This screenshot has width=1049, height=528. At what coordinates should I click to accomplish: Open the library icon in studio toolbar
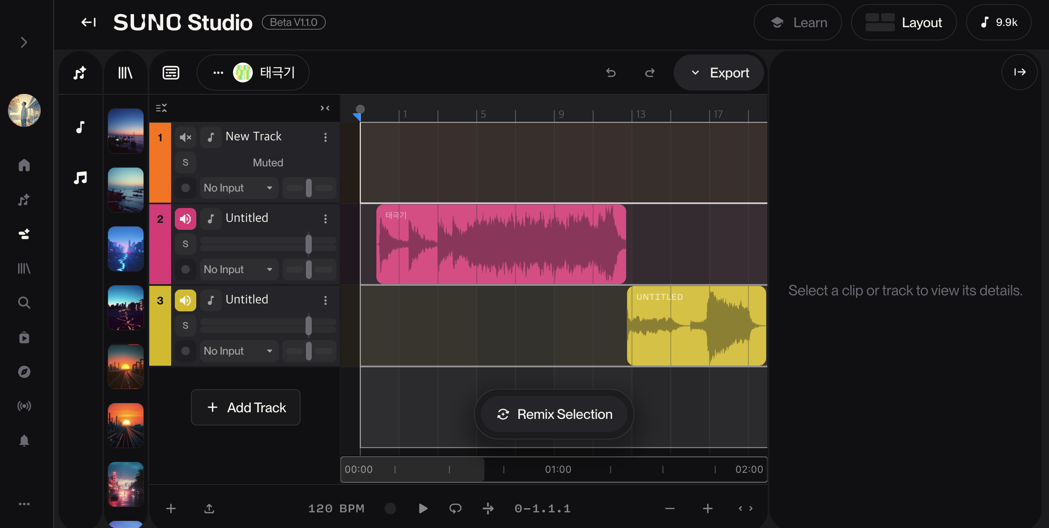tap(125, 73)
